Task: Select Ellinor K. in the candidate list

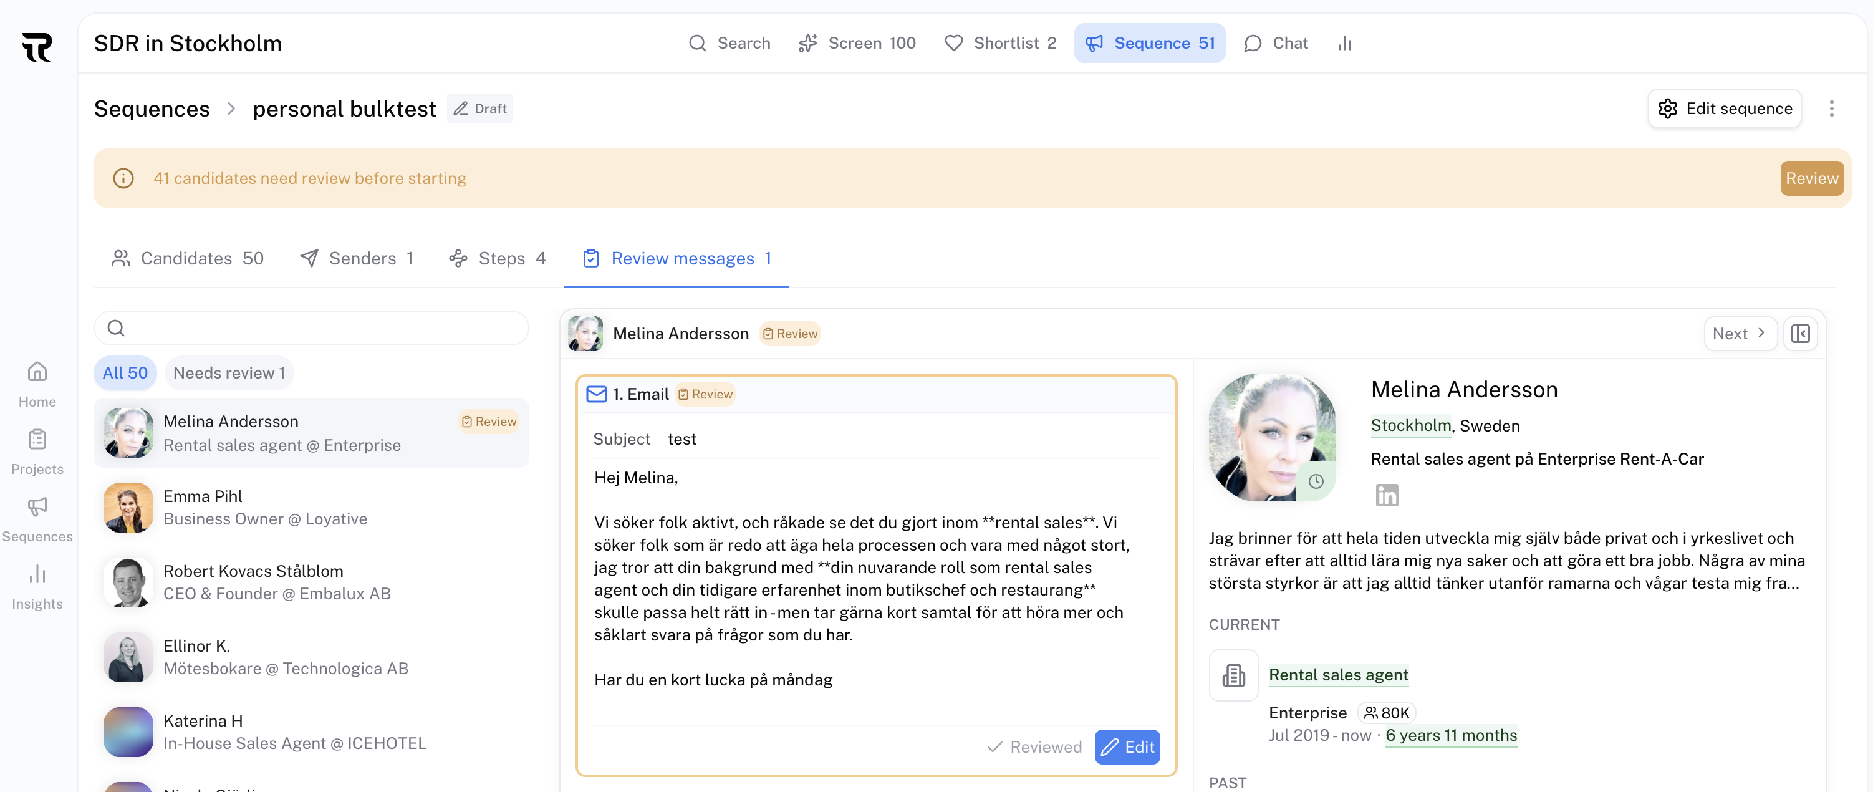Action: pos(311,657)
